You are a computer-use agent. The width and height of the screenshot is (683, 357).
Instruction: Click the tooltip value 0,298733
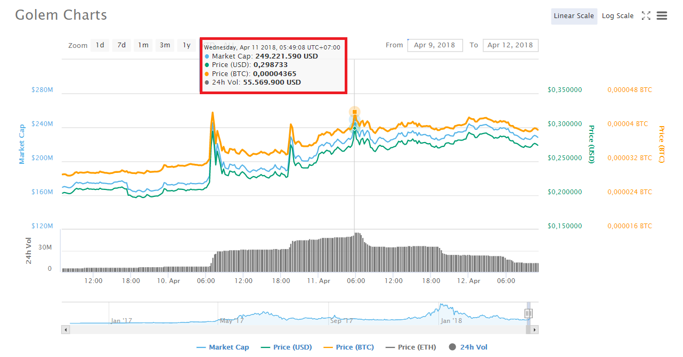[x=270, y=65]
